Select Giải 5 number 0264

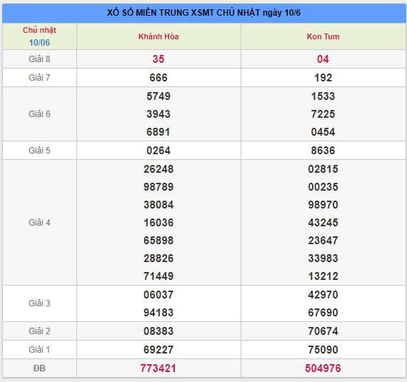tap(159, 151)
